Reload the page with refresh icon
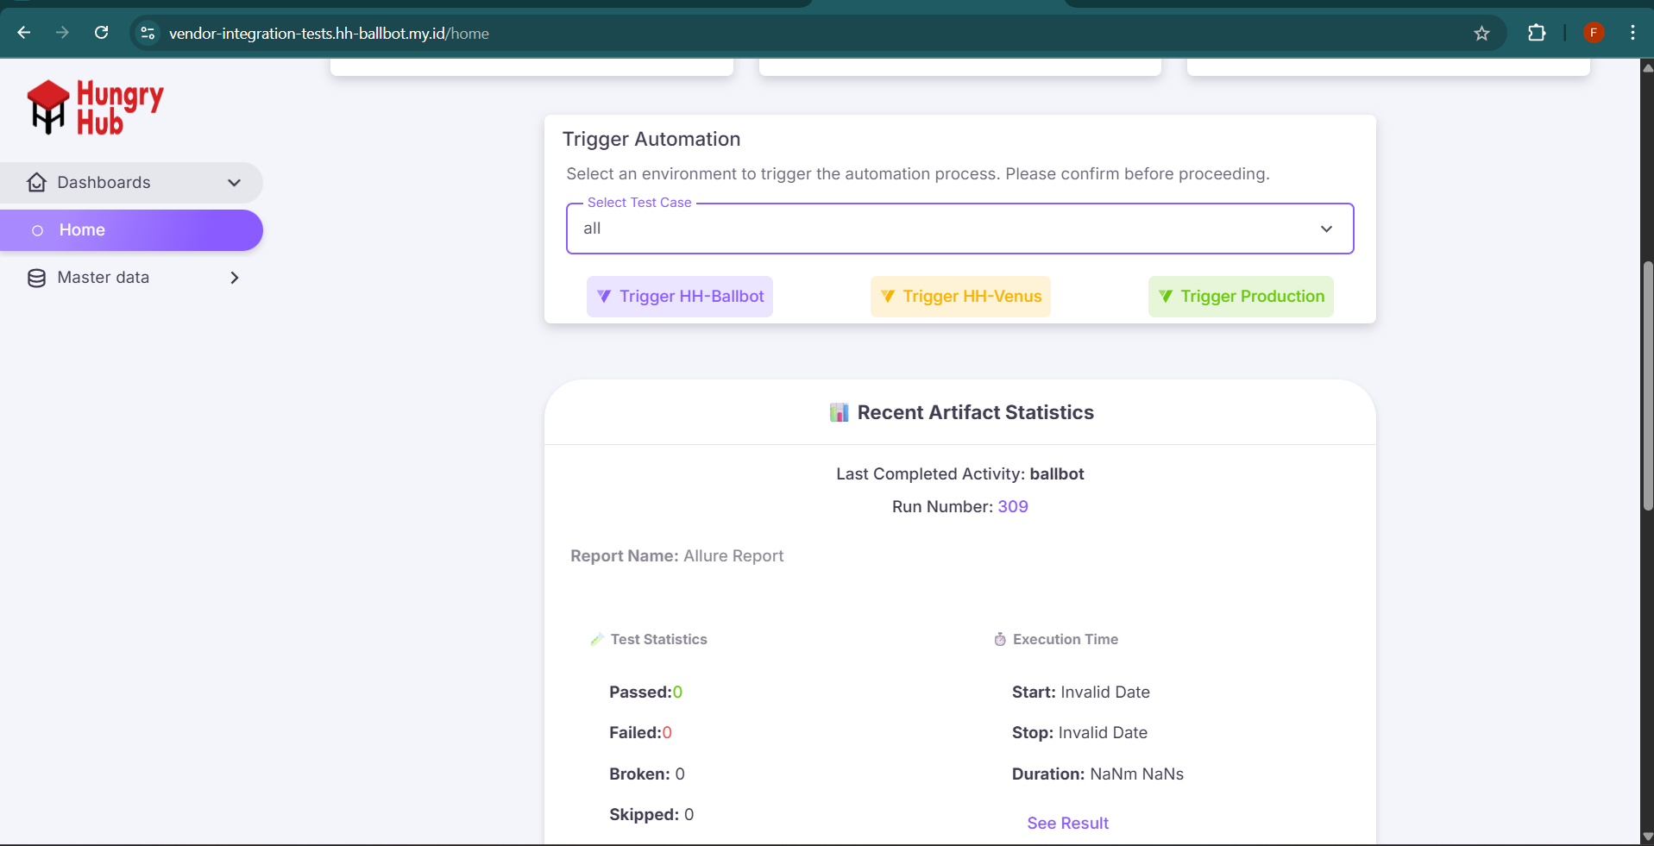 coord(101,33)
